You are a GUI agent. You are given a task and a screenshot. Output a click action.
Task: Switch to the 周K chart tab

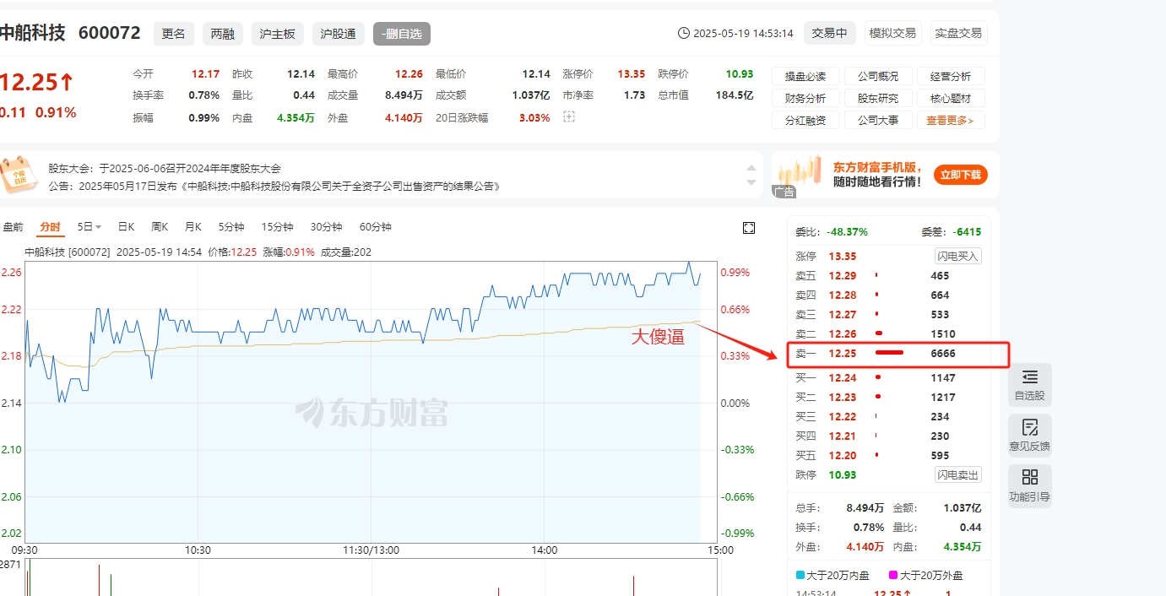tap(160, 227)
